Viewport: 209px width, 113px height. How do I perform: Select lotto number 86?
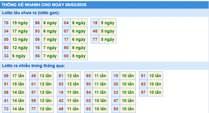tap(37, 23)
